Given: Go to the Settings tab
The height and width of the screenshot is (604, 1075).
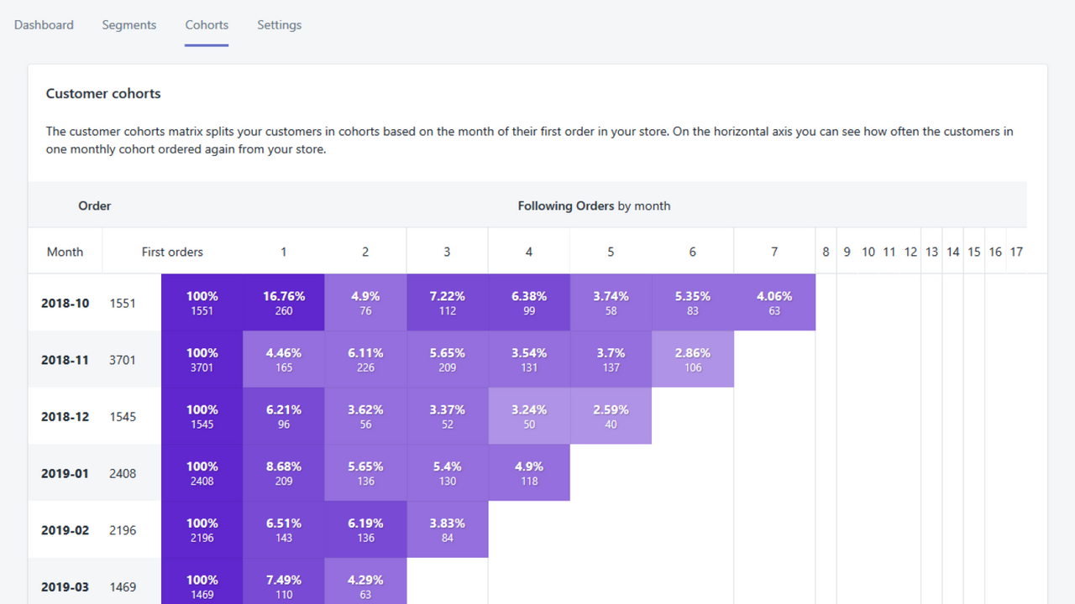Looking at the screenshot, I should coord(279,25).
